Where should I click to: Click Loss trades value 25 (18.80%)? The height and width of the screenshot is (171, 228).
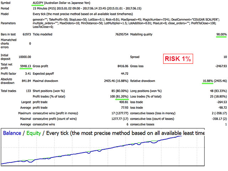218,97
